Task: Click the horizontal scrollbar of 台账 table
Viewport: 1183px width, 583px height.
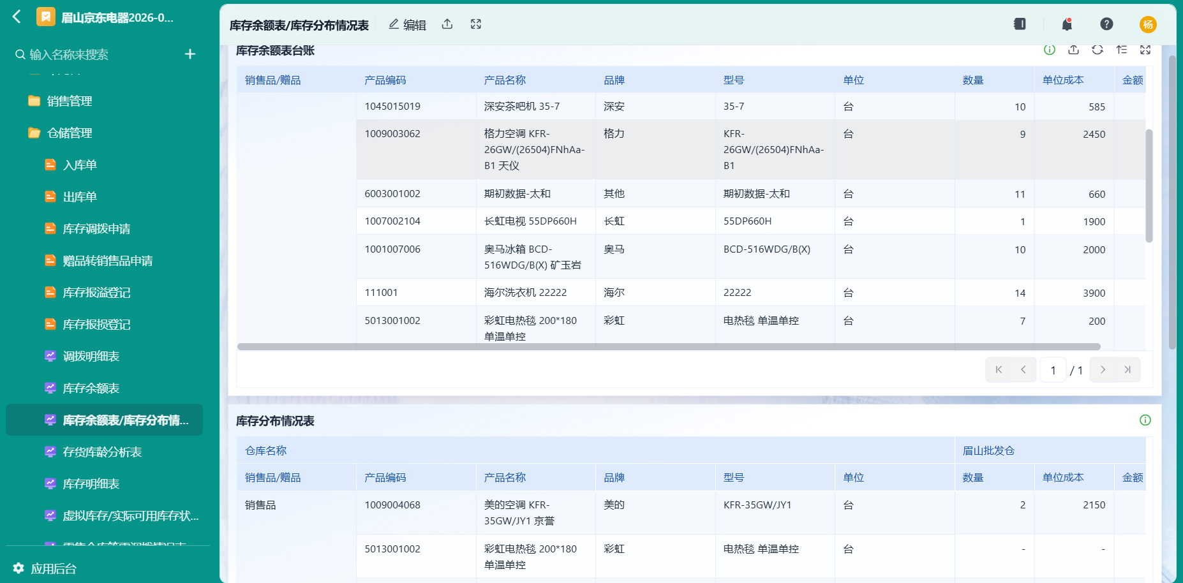Action: pyautogui.click(x=669, y=347)
